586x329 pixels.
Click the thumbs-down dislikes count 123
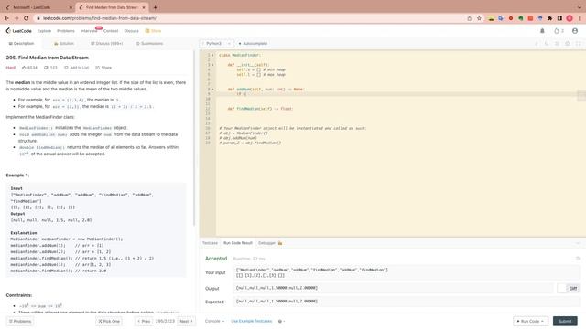click(x=50, y=68)
